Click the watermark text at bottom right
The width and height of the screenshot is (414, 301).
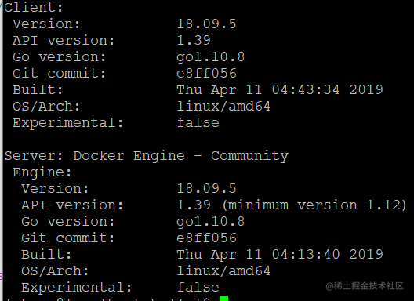(365, 286)
